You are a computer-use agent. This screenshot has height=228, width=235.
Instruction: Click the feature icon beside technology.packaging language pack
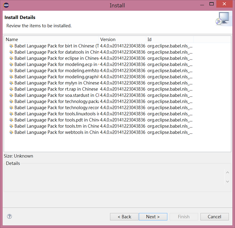(11, 102)
